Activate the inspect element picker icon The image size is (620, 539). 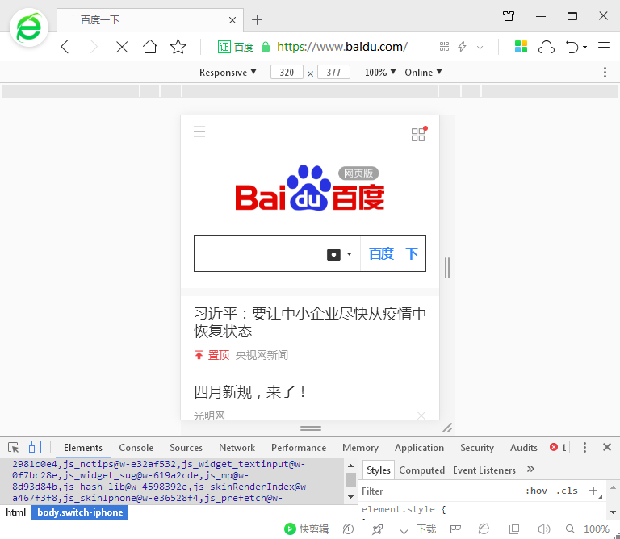click(13, 447)
